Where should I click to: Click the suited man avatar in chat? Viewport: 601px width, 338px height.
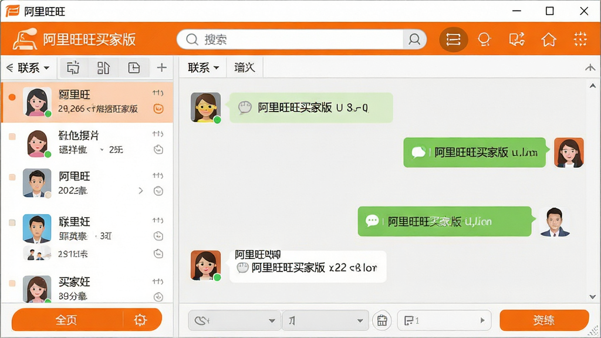tap(555, 221)
